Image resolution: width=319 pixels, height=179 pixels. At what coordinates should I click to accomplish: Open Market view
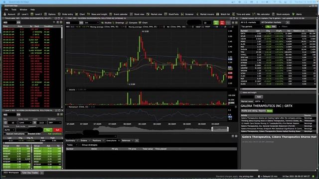(154, 14)
